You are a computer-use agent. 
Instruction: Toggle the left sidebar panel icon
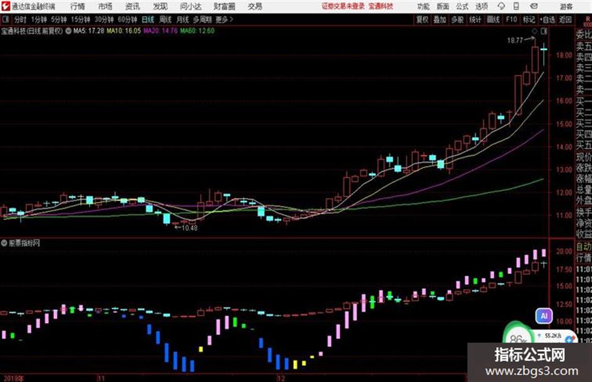(x=5, y=19)
